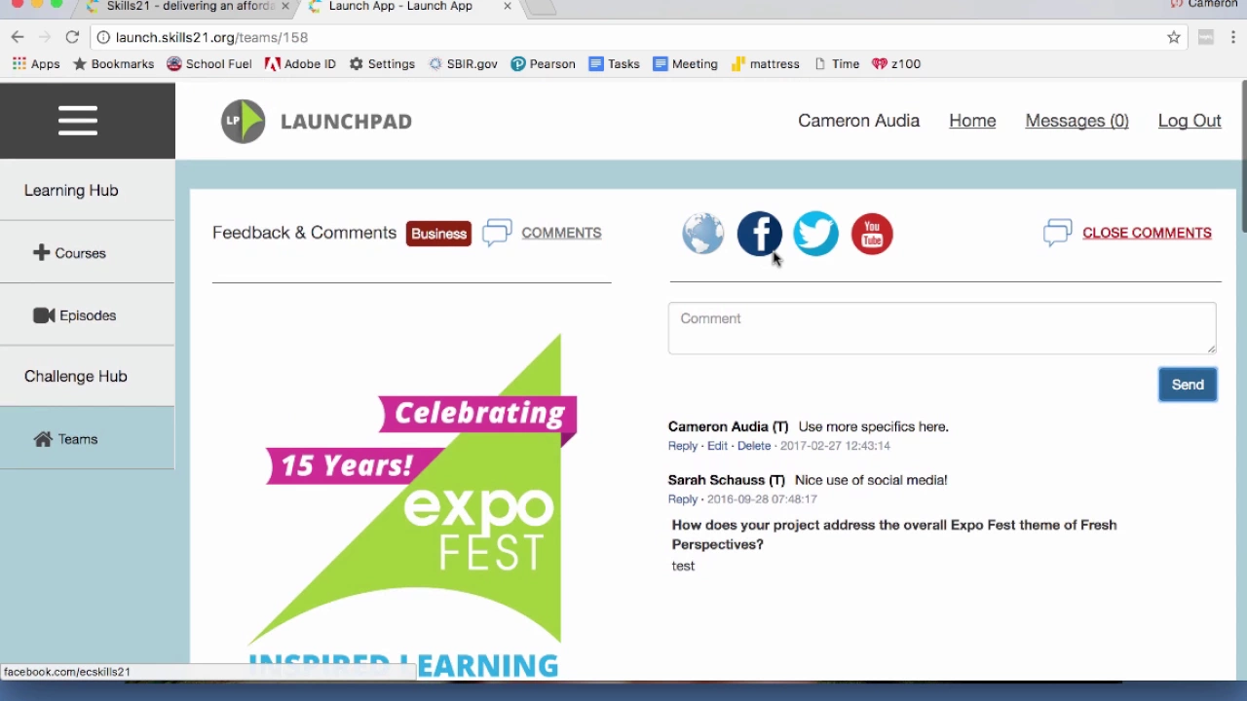
Task: Open the Bookmarks folder in bookmarks bar
Action: [113, 64]
